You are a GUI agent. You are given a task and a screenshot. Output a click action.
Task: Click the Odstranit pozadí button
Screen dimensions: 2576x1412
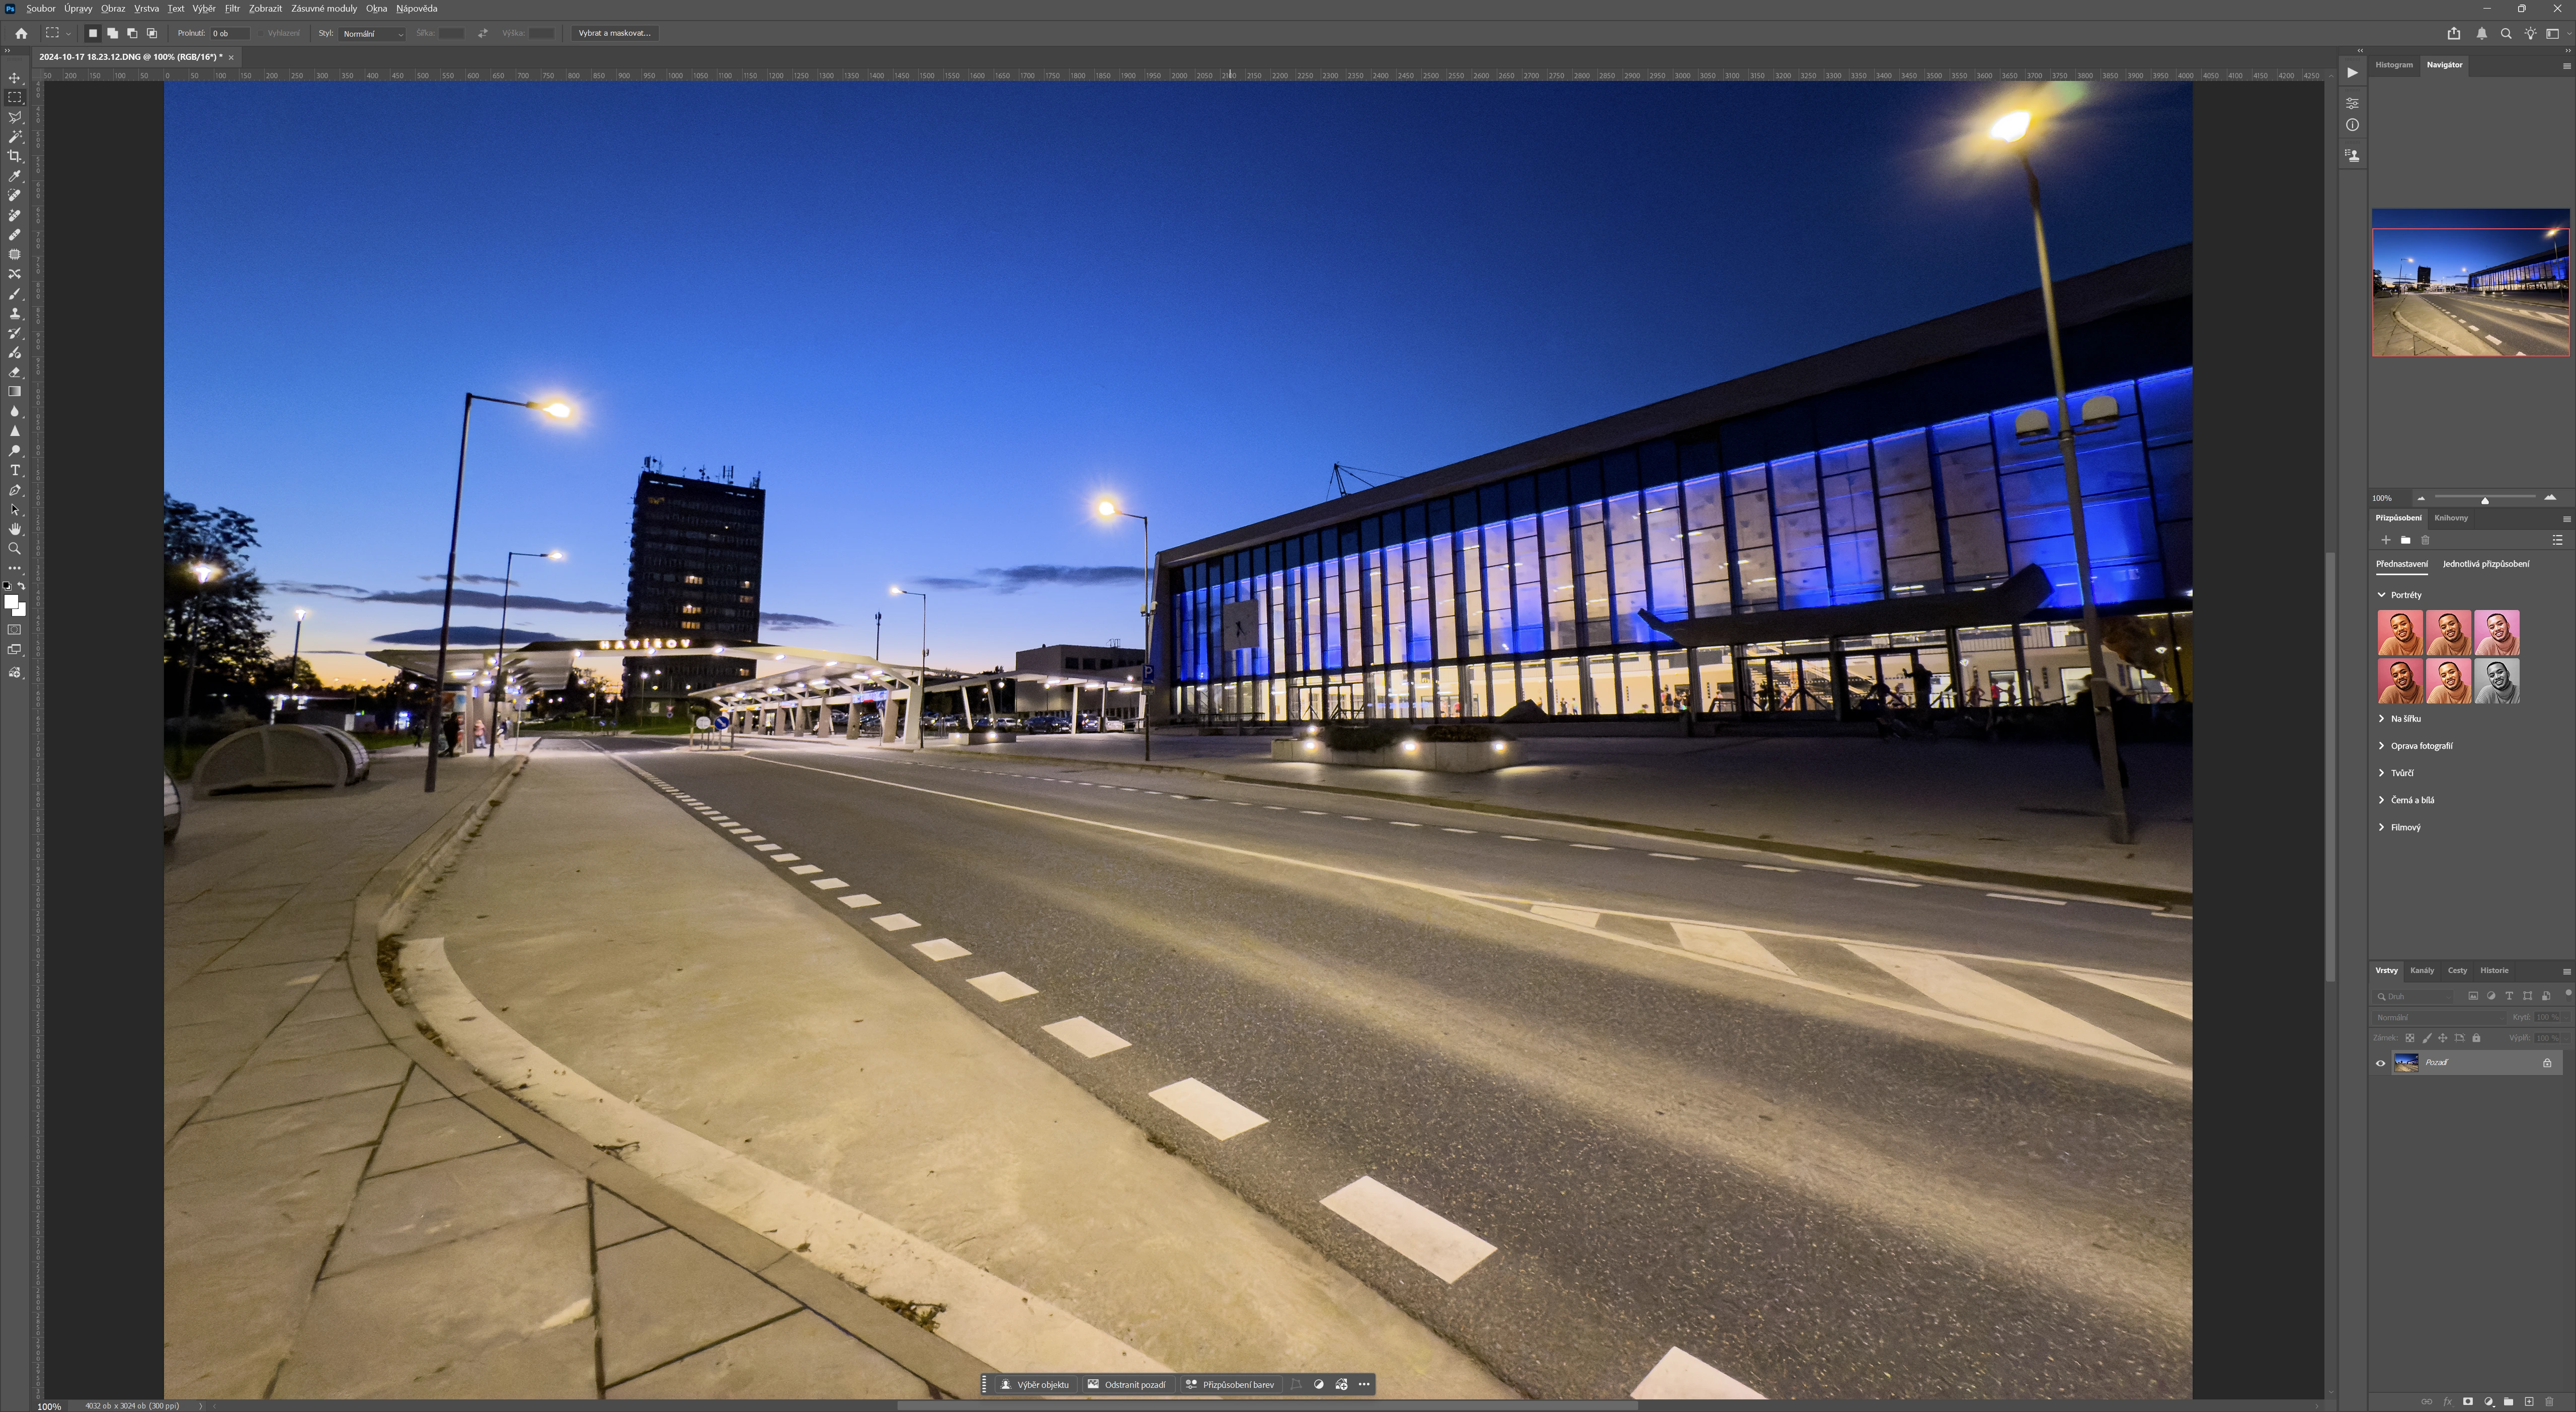[x=1131, y=1385]
